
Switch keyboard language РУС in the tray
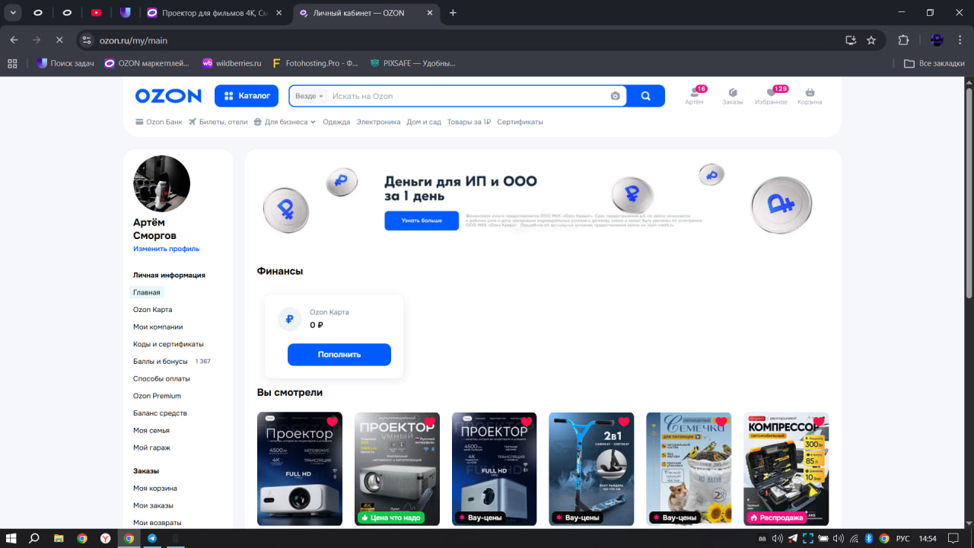[x=902, y=538]
